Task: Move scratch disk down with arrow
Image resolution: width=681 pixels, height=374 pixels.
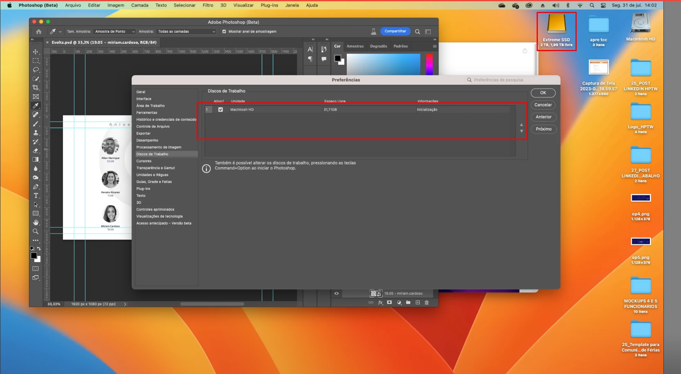Action: 521,131
